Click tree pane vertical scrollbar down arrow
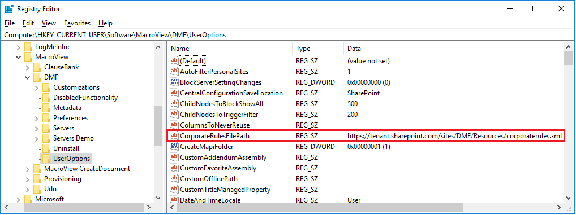This screenshot has width=576, height=215. [x=158, y=198]
